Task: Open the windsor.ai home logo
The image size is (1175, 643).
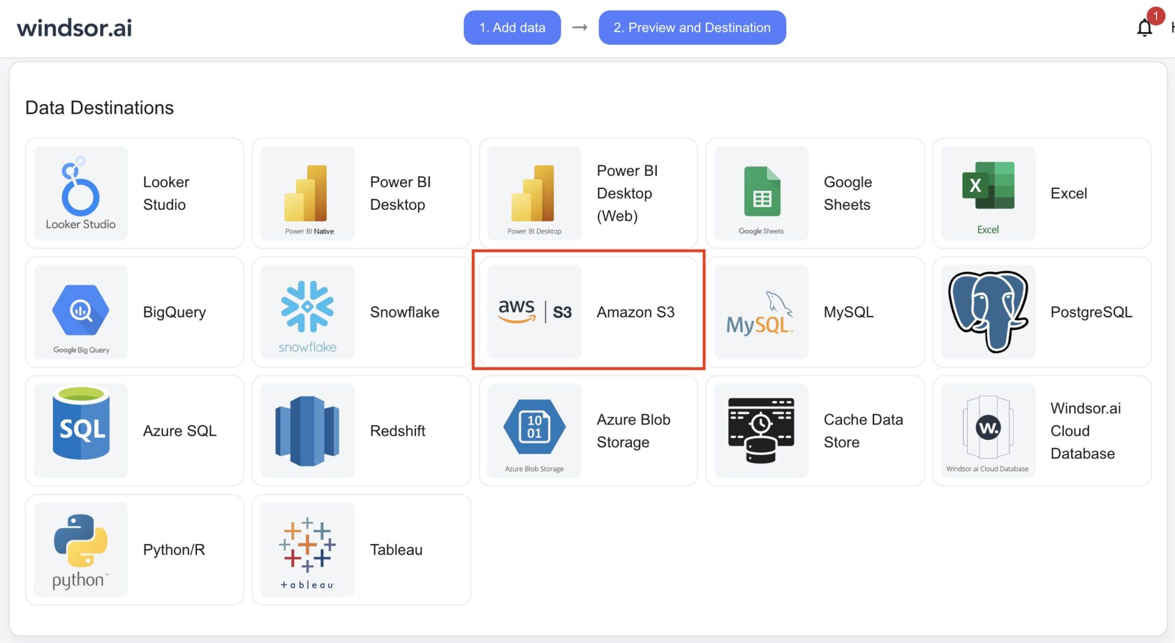Action: click(x=74, y=28)
